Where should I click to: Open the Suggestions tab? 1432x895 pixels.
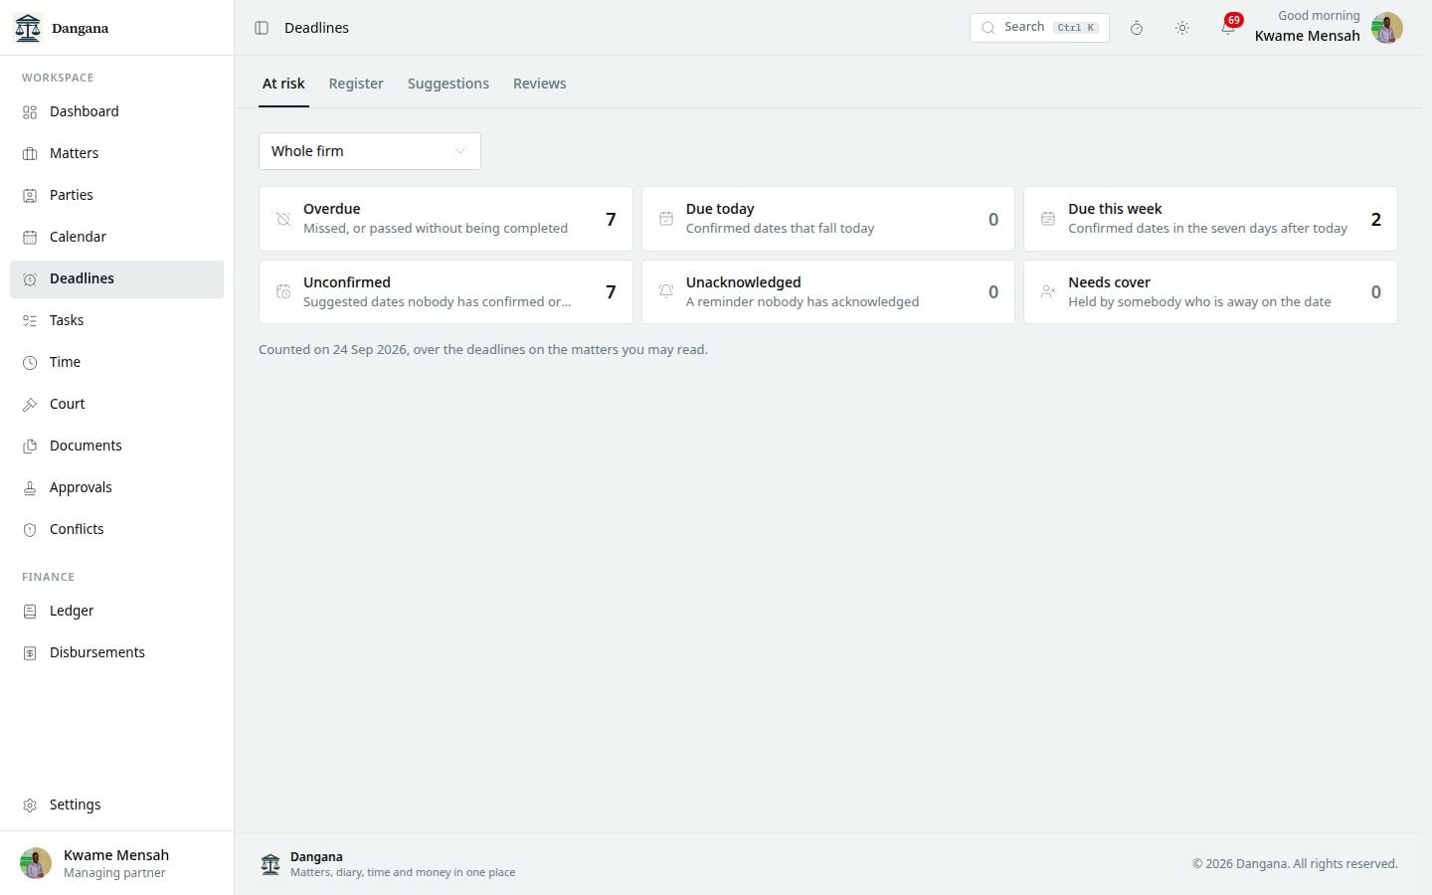tap(448, 84)
